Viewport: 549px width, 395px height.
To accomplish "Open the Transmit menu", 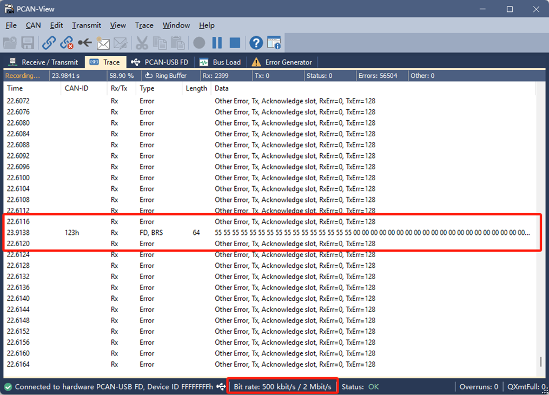I will (x=87, y=25).
